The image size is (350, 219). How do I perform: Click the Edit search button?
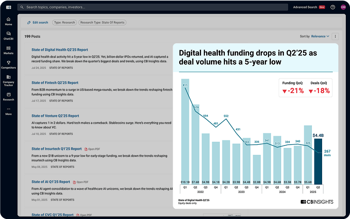tap(37, 22)
